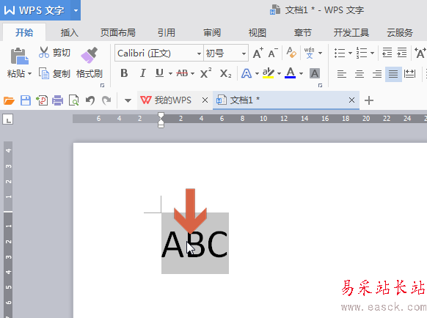Image resolution: width=427 pixels, height=318 pixels.
Task: Open the 云服务 ribbon tab
Action: 400,33
